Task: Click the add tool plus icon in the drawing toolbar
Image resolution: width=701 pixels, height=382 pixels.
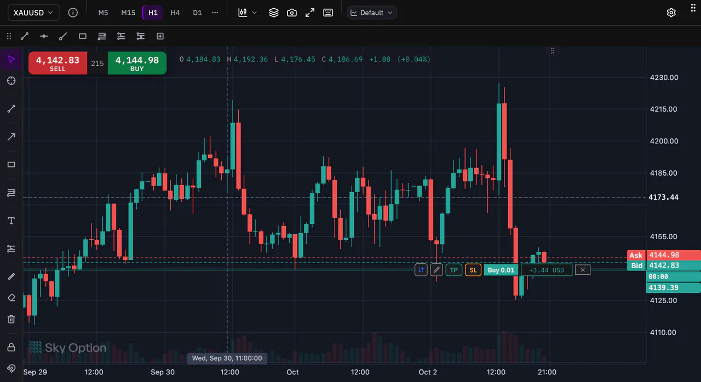Action: tap(160, 36)
